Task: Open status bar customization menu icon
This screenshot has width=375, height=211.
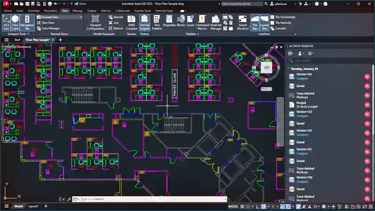Action: pyautogui.click(x=371, y=206)
